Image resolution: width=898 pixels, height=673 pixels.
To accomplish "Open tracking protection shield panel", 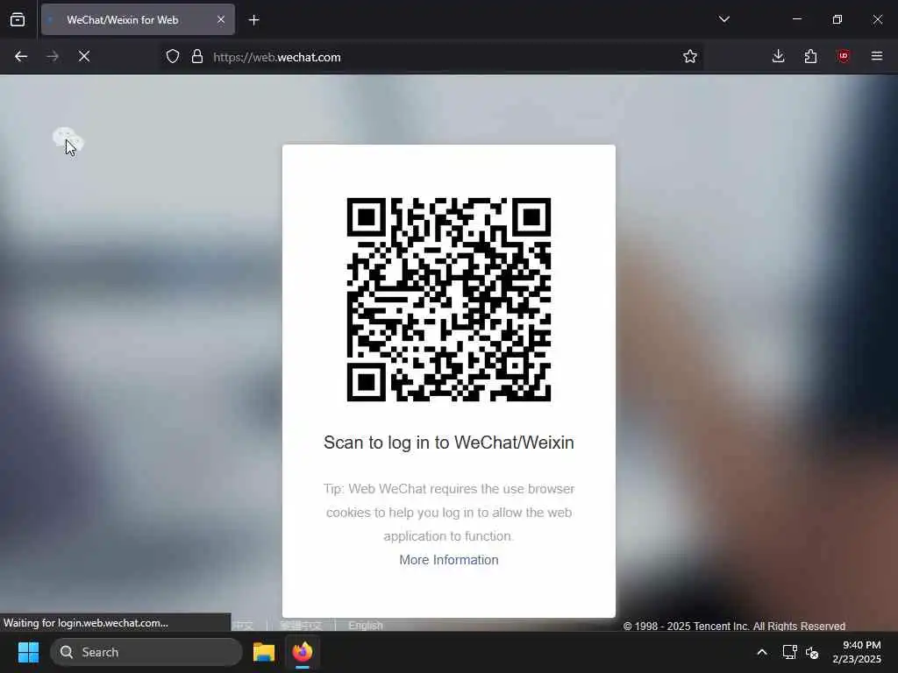I will coord(173,56).
